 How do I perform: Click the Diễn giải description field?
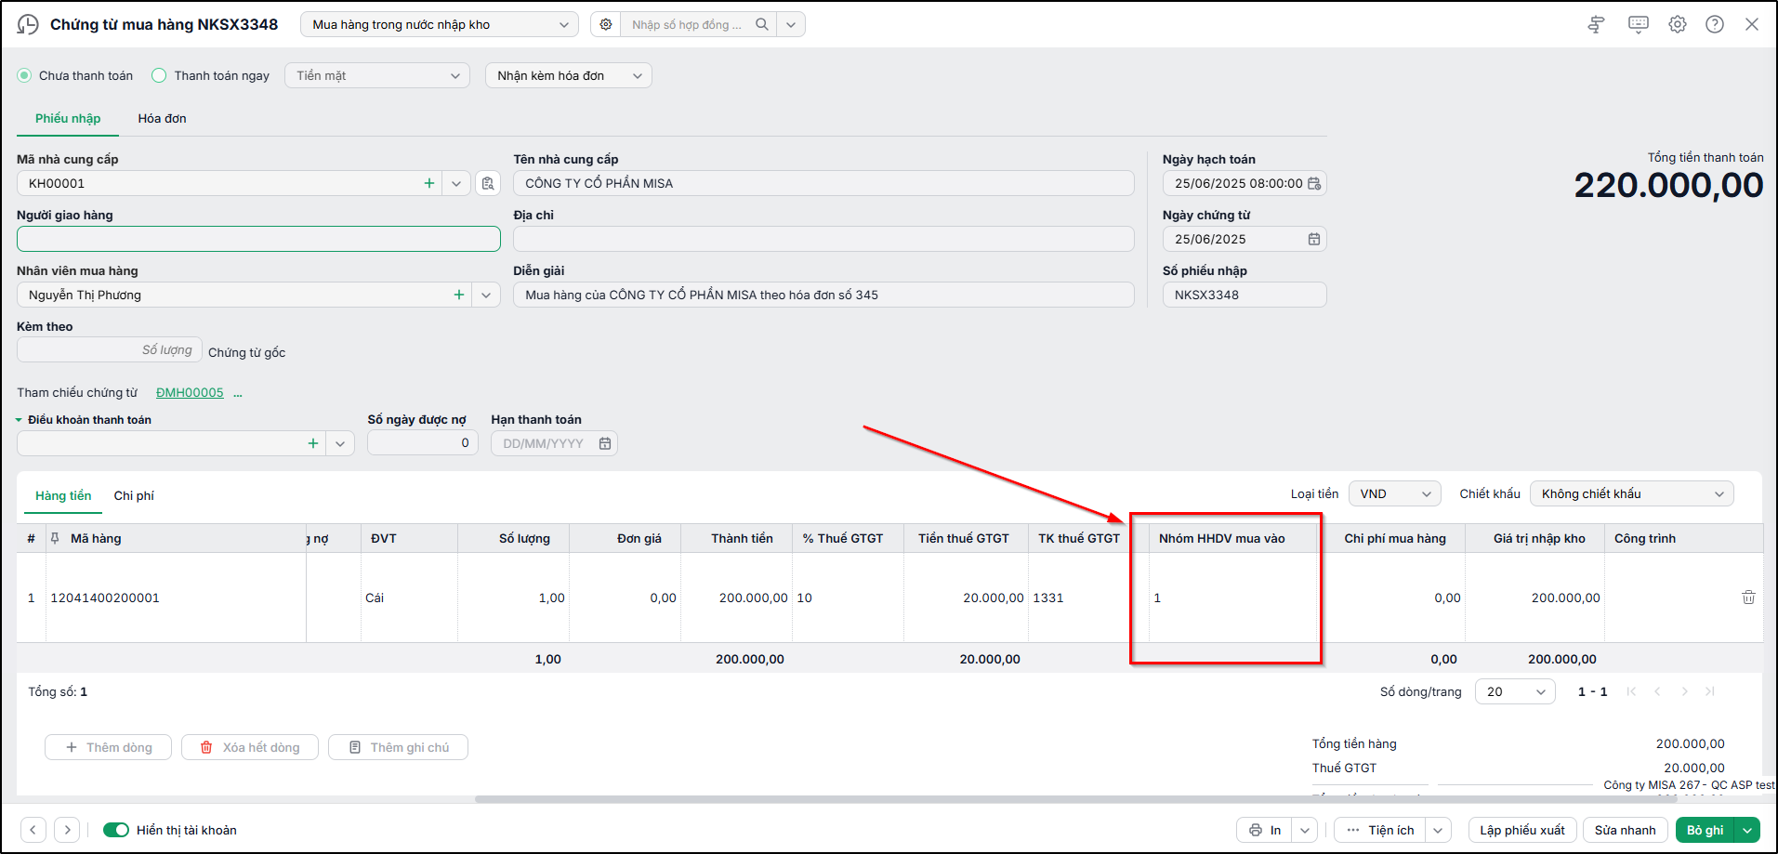click(x=823, y=295)
